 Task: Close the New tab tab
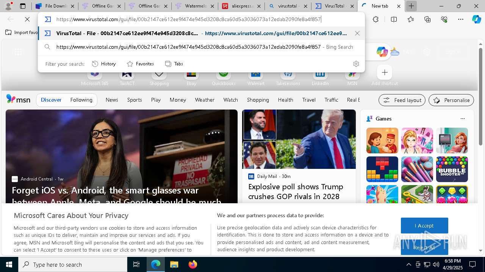399,6
